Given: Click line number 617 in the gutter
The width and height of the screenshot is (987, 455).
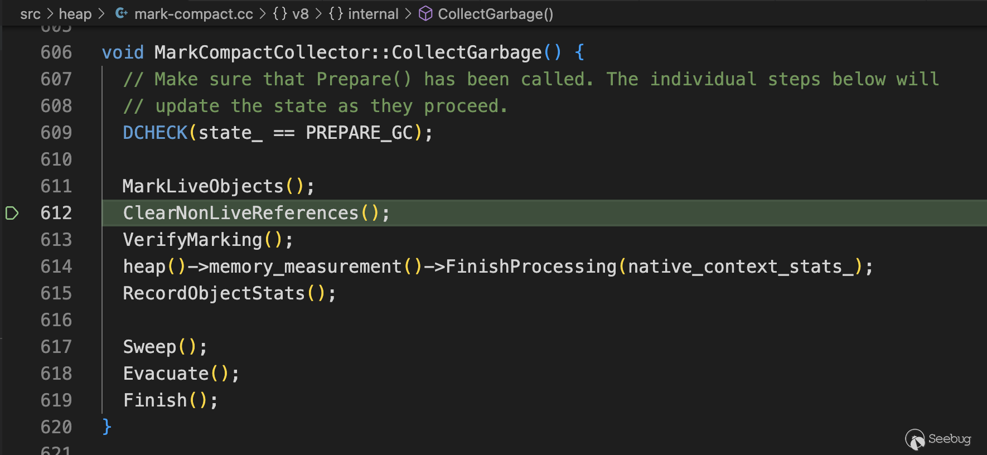Looking at the screenshot, I should pyautogui.click(x=56, y=347).
